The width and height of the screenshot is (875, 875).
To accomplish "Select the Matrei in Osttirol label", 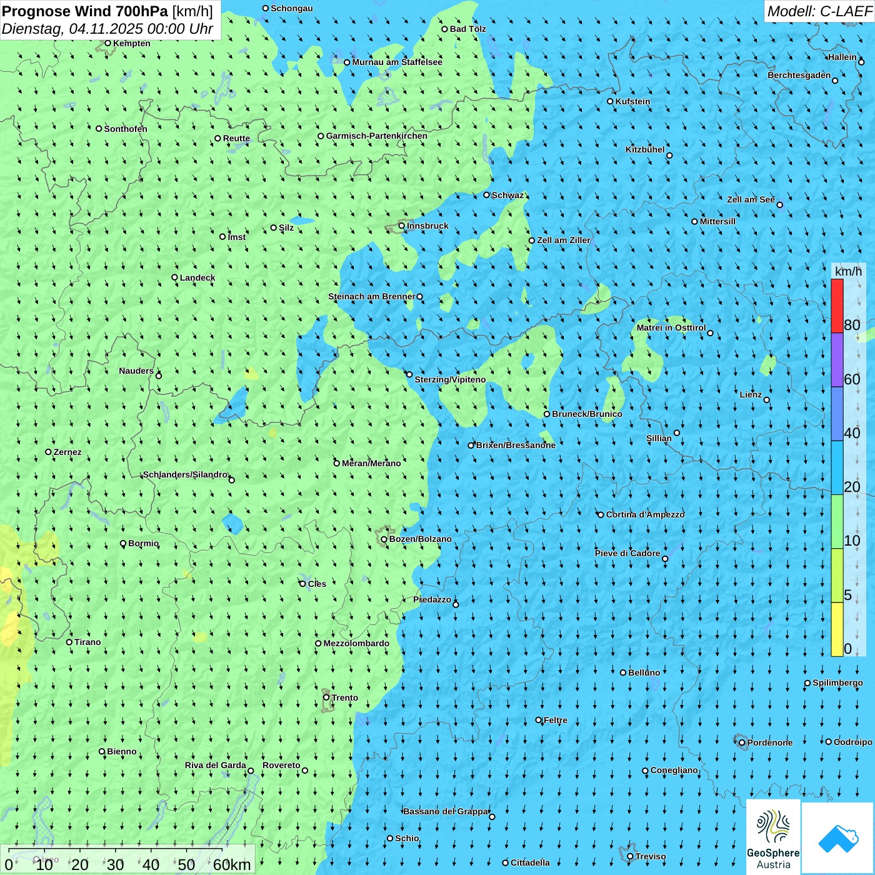I will point(671,327).
